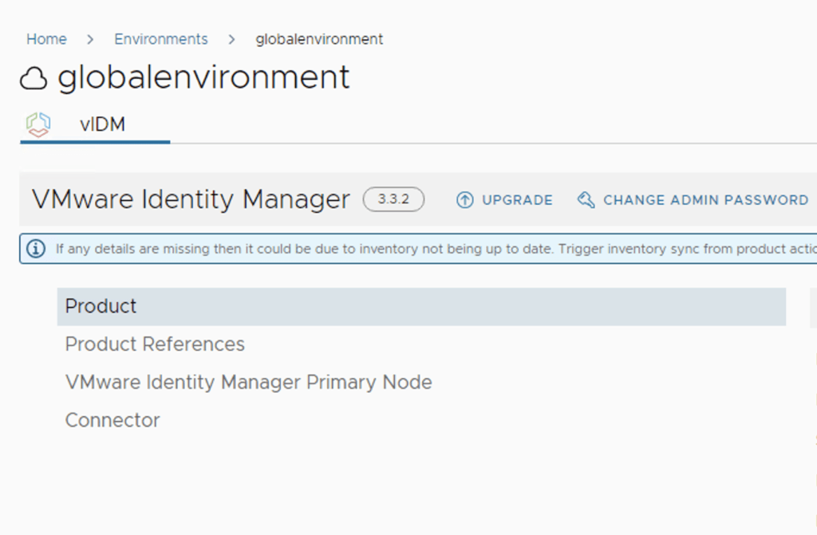Click the inventory sync info banner text
The image size is (817, 535).
tap(431, 249)
